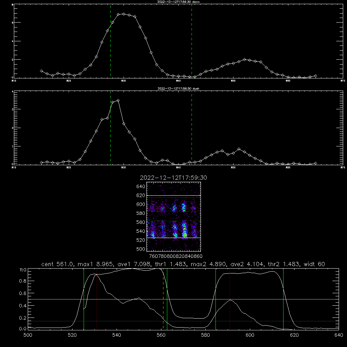Click y-axis label 540 beside spectral image
Viewport: 347px width, 347px height.
pos(141,231)
